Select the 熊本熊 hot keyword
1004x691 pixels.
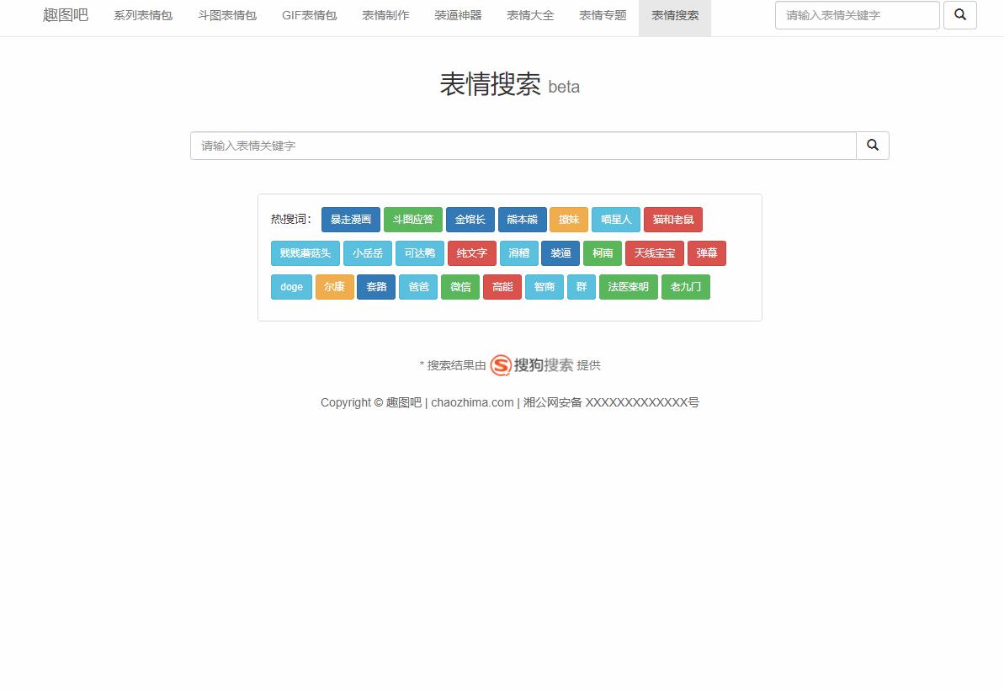(x=523, y=220)
